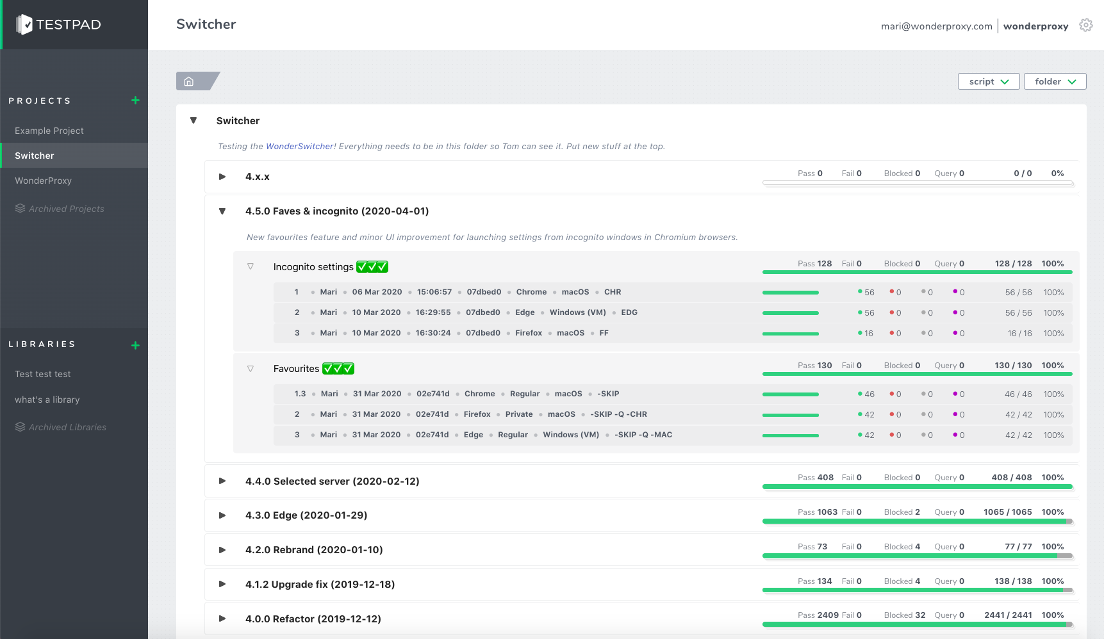Click Blocked 32 count on 4.0.0 Refactor
Viewport: 1104px width, 639px height.
coord(905,615)
